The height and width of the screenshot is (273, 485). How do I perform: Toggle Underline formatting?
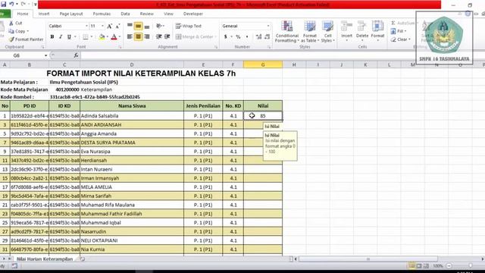pyautogui.click(x=69, y=37)
